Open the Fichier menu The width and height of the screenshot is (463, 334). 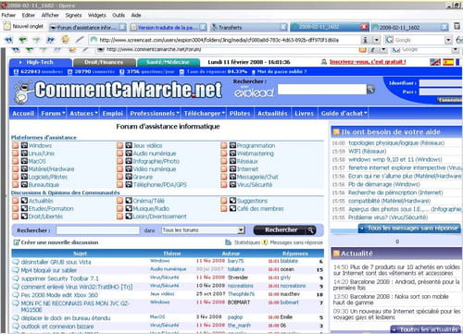point(8,15)
